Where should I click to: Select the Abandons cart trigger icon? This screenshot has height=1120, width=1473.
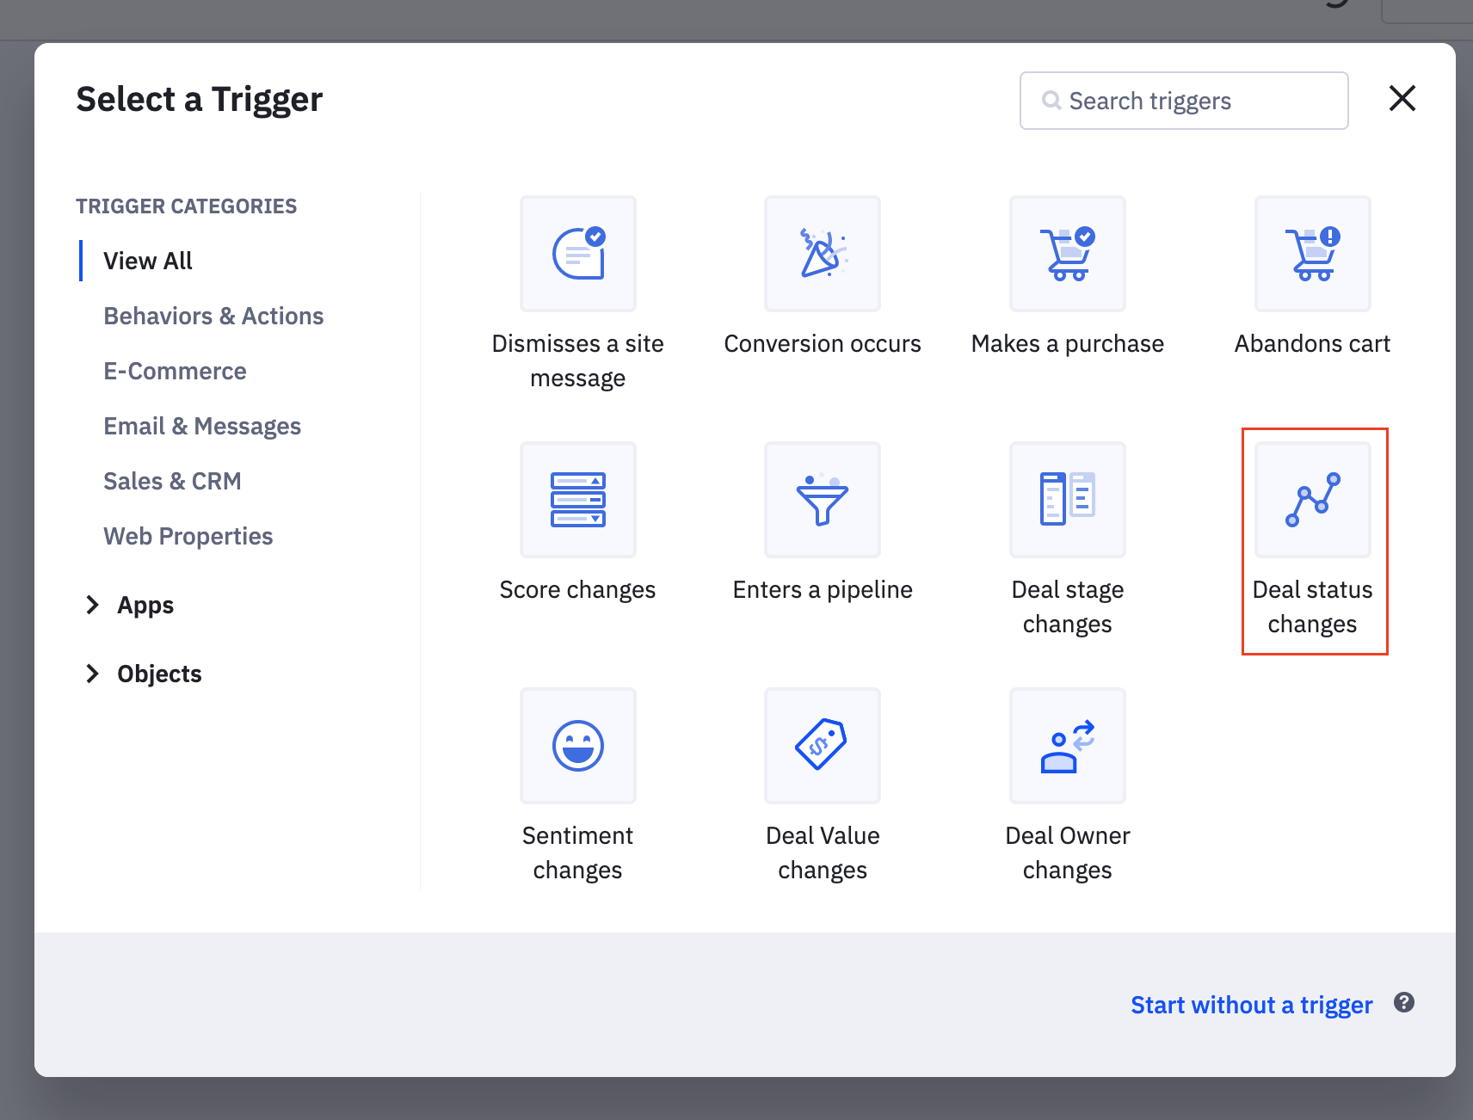1312,254
